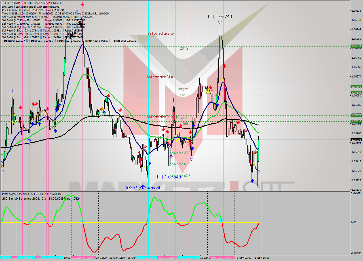This screenshot has width=363, height=261.
Task: Click the '0 New Buy Wave started' label
Action: pos(143,188)
